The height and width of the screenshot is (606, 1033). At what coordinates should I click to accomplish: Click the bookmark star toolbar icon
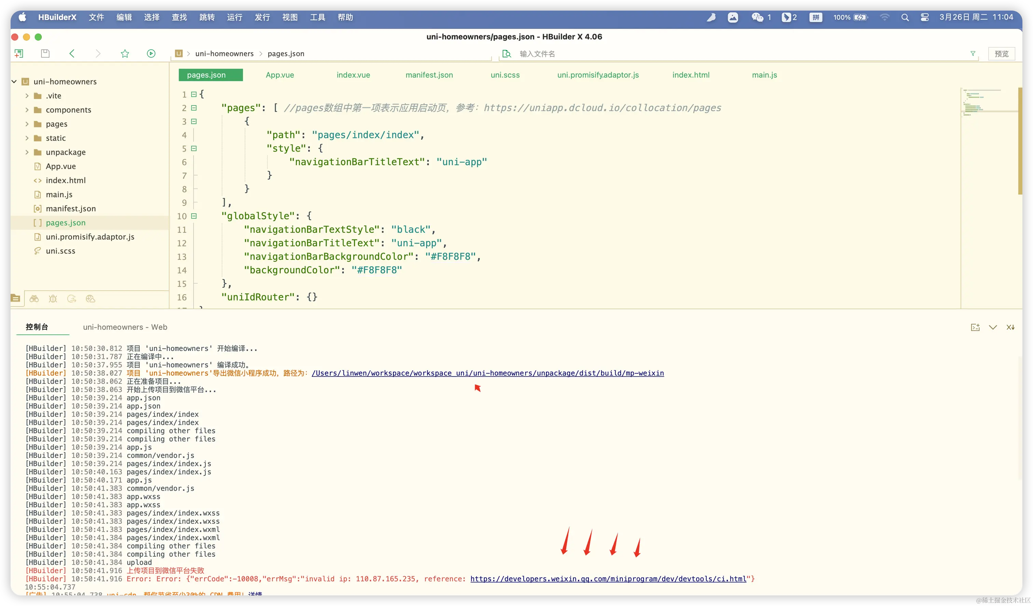pos(125,54)
